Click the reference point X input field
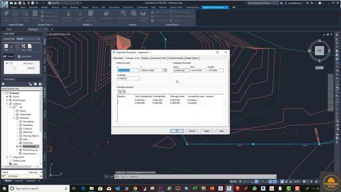This screenshot has height=192, width=341. click(x=128, y=70)
